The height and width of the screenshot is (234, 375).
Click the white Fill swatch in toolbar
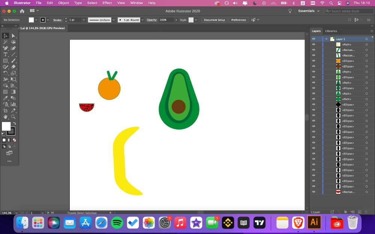coord(6,127)
